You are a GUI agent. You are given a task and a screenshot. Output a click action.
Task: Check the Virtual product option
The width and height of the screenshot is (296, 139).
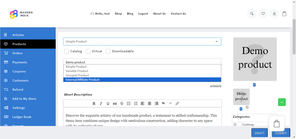coord(88,51)
